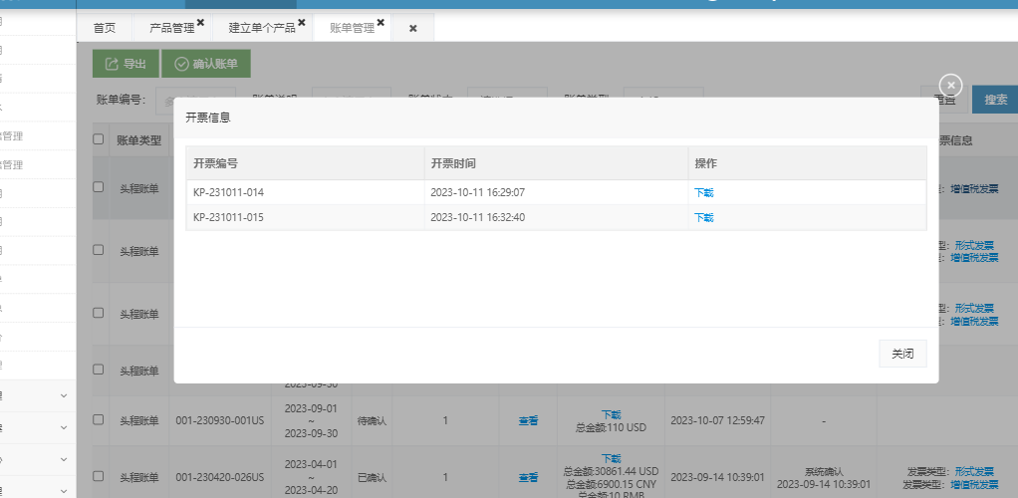Select the KP-231011-015 invoice number cell
Viewport: 1018px width, 498px height.
point(305,217)
